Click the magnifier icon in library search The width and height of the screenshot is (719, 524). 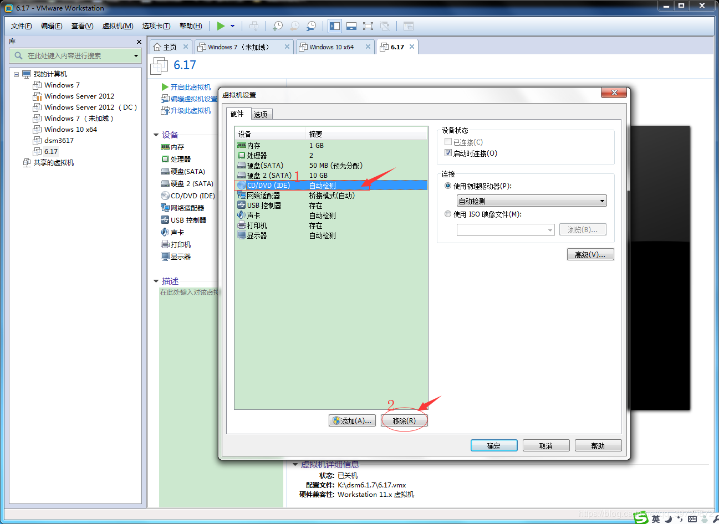[18, 55]
